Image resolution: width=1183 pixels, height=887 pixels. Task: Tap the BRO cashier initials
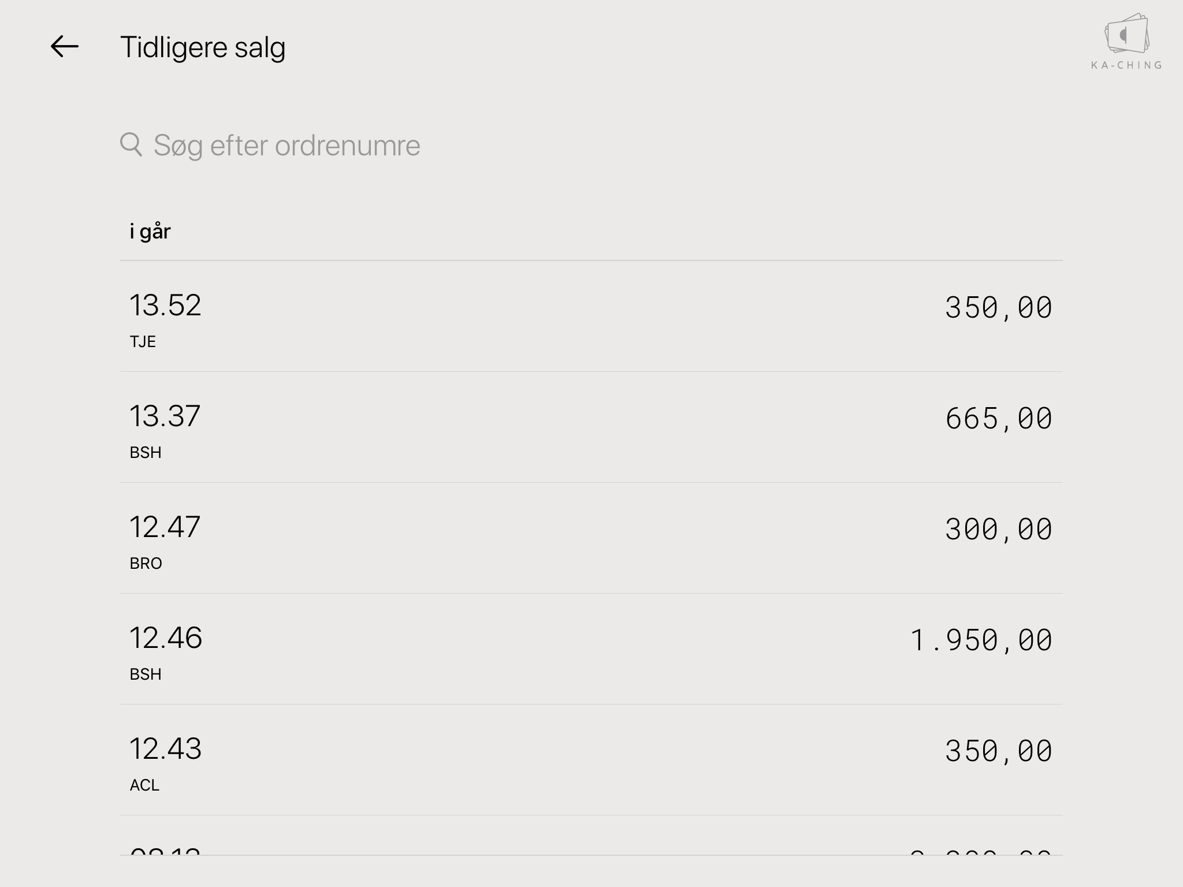pyautogui.click(x=146, y=563)
